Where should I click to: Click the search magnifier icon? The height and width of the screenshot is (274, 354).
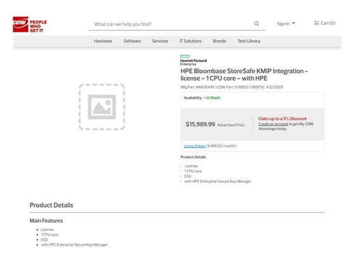[257, 24]
